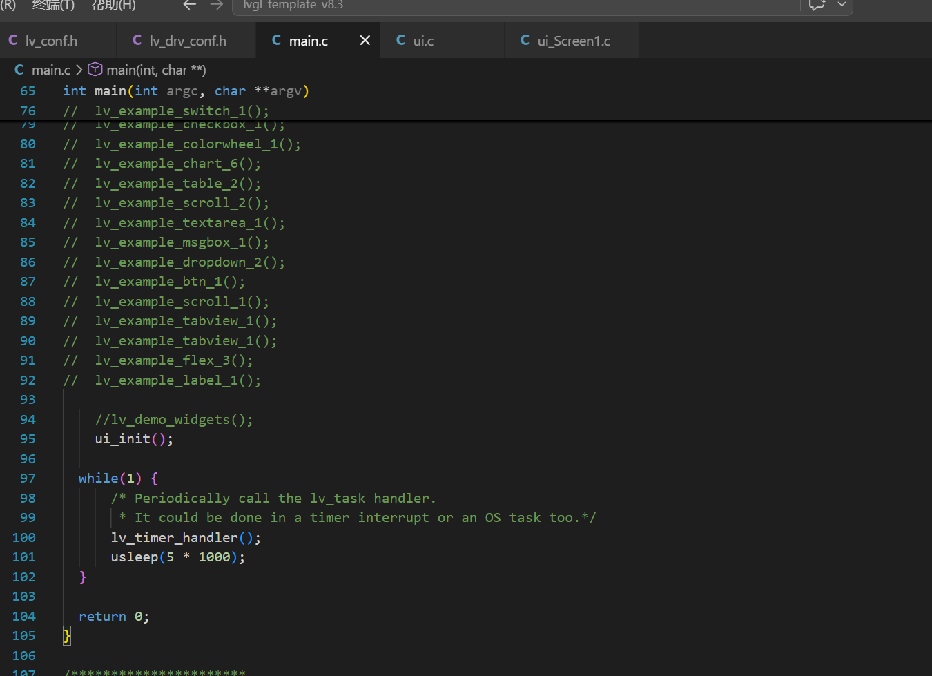Click on lv_example_colorwheel_1() comment
The image size is (932, 676).
coord(198,144)
